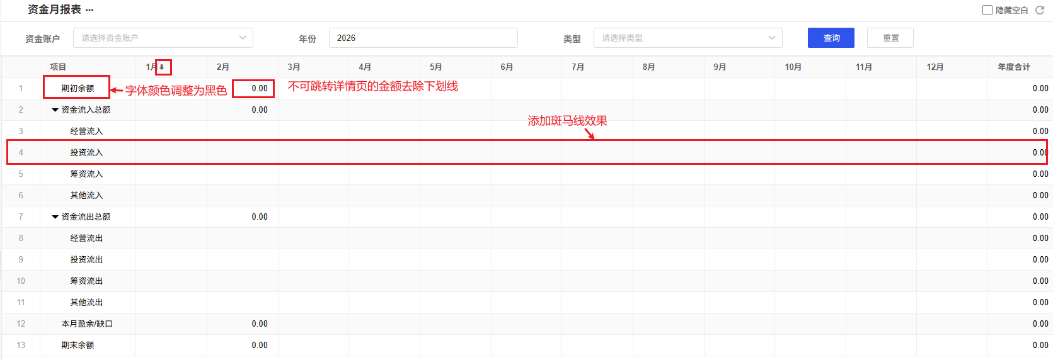This screenshot has width=1053, height=360.
Task: Open the 请选择资金账户 dropdown
Action: [158, 38]
